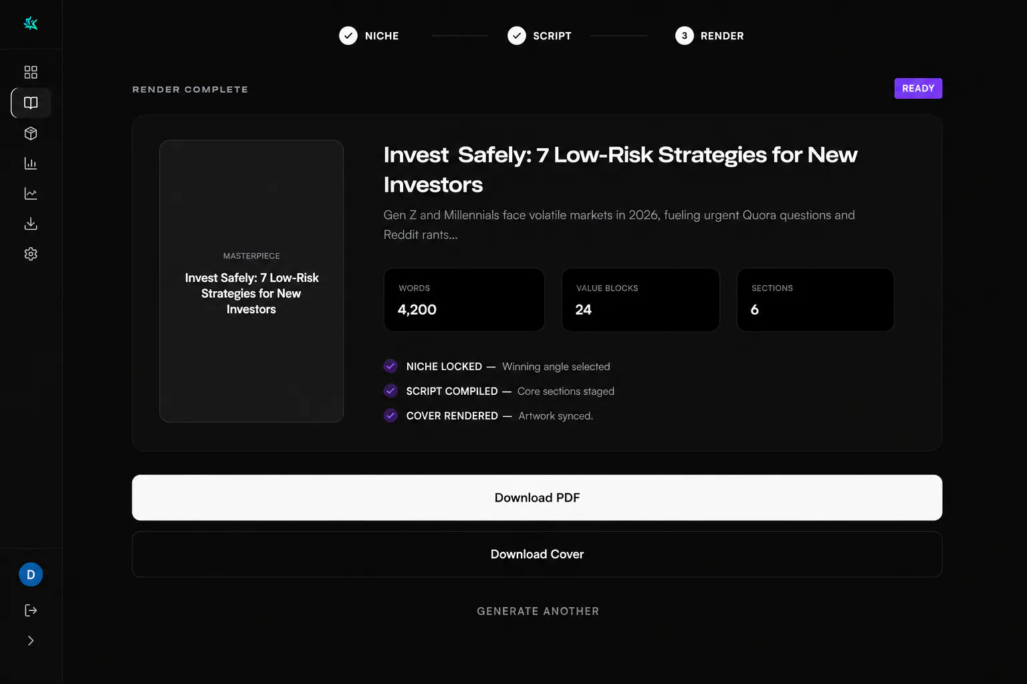
Task: Click the purple READY badge
Action: click(x=918, y=88)
